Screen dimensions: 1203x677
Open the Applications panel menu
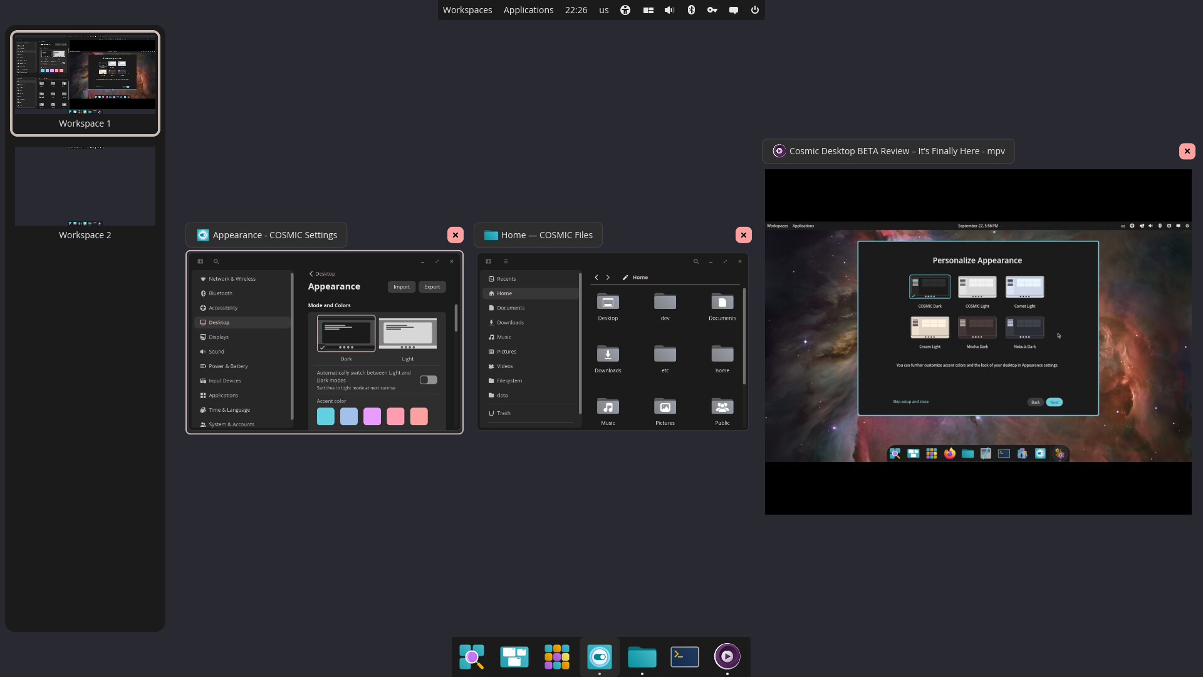[x=528, y=10]
